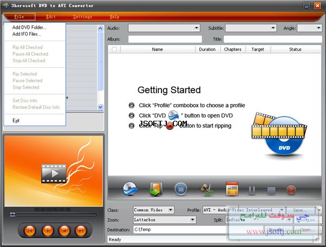Click the left panel scroll down arrow
Image resolution: width=326 pixels, height=247 pixels.
[x=101, y=107]
